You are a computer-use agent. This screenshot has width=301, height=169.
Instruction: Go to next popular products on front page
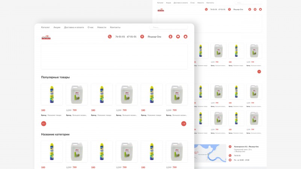[x=184, y=124]
